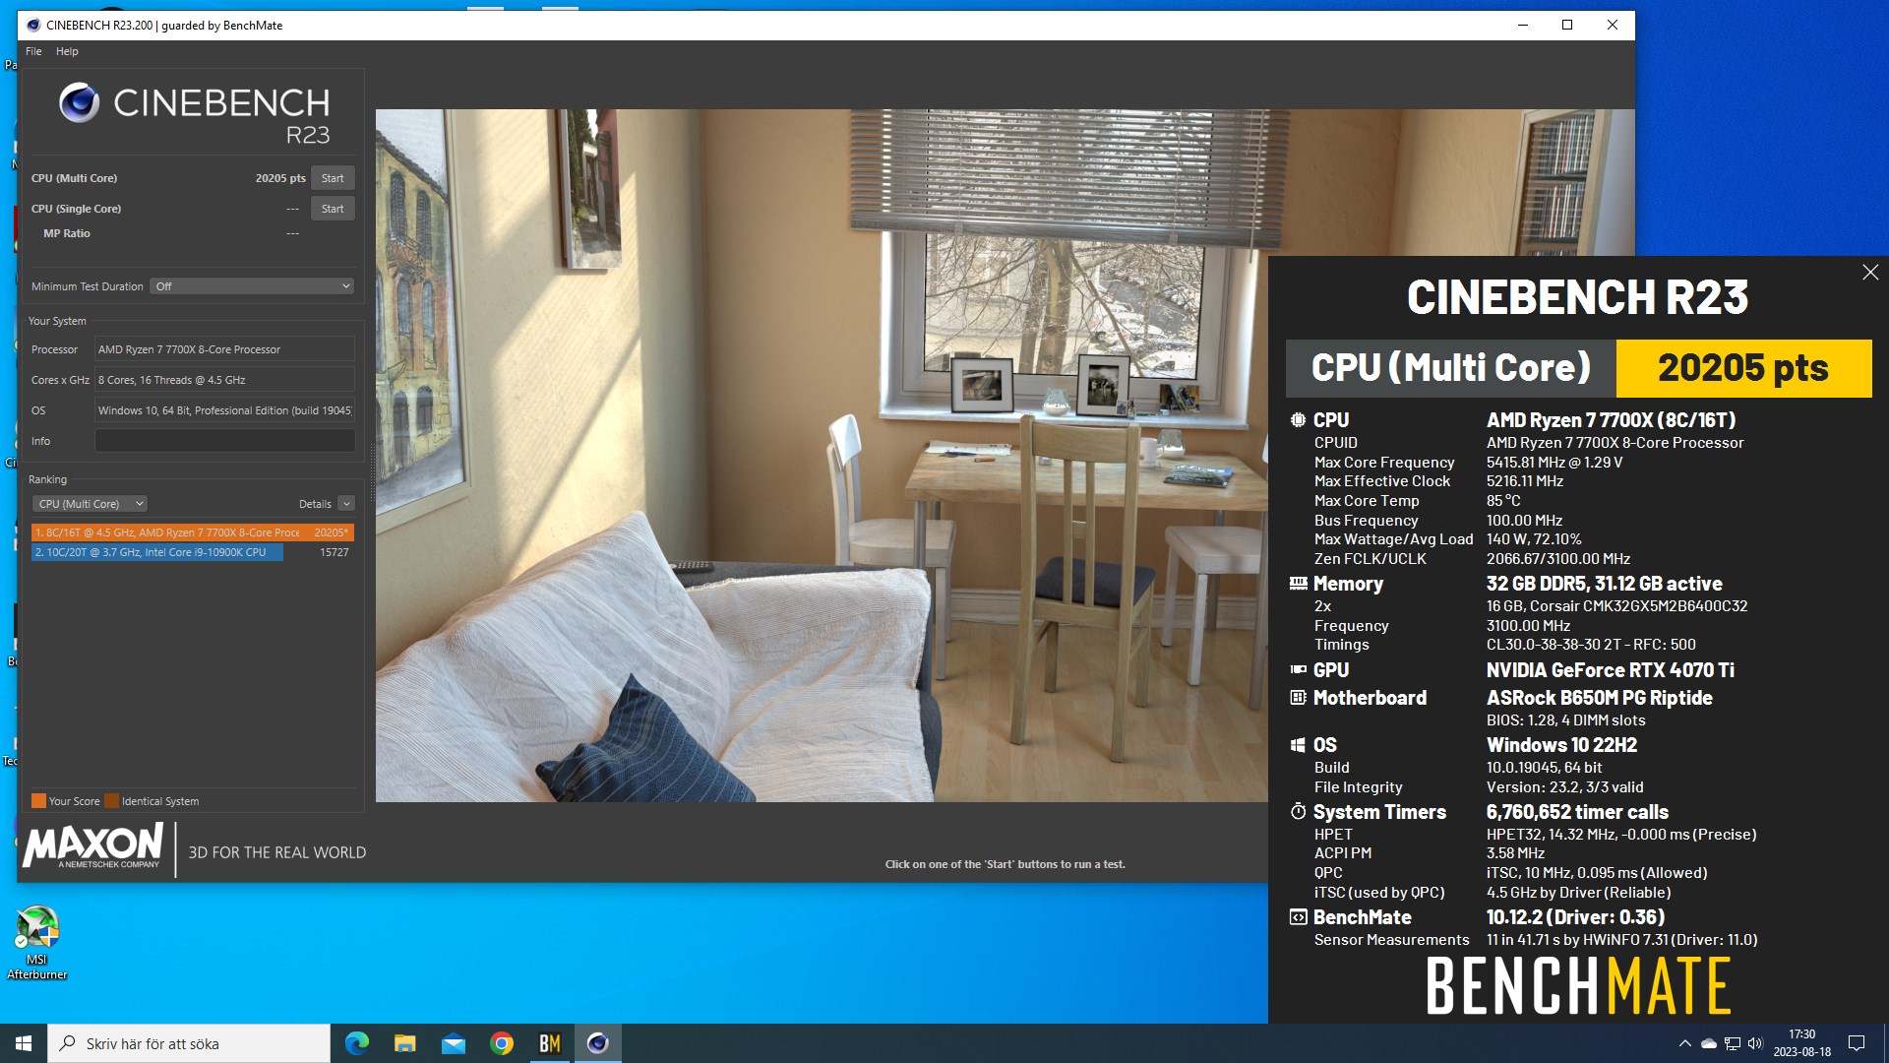
Task: Maximize the Cinebench window
Action: (1567, 26)
